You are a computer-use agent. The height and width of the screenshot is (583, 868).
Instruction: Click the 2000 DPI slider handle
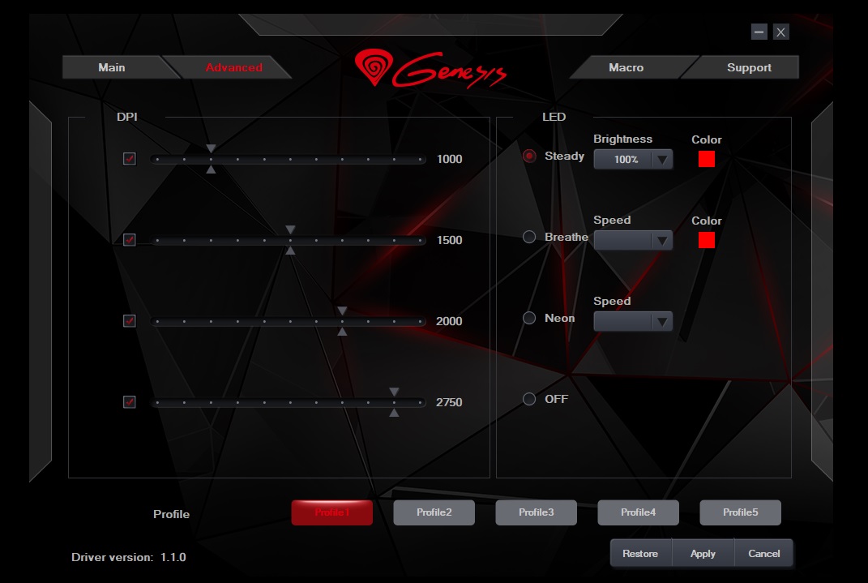click(x=342, y=321)
